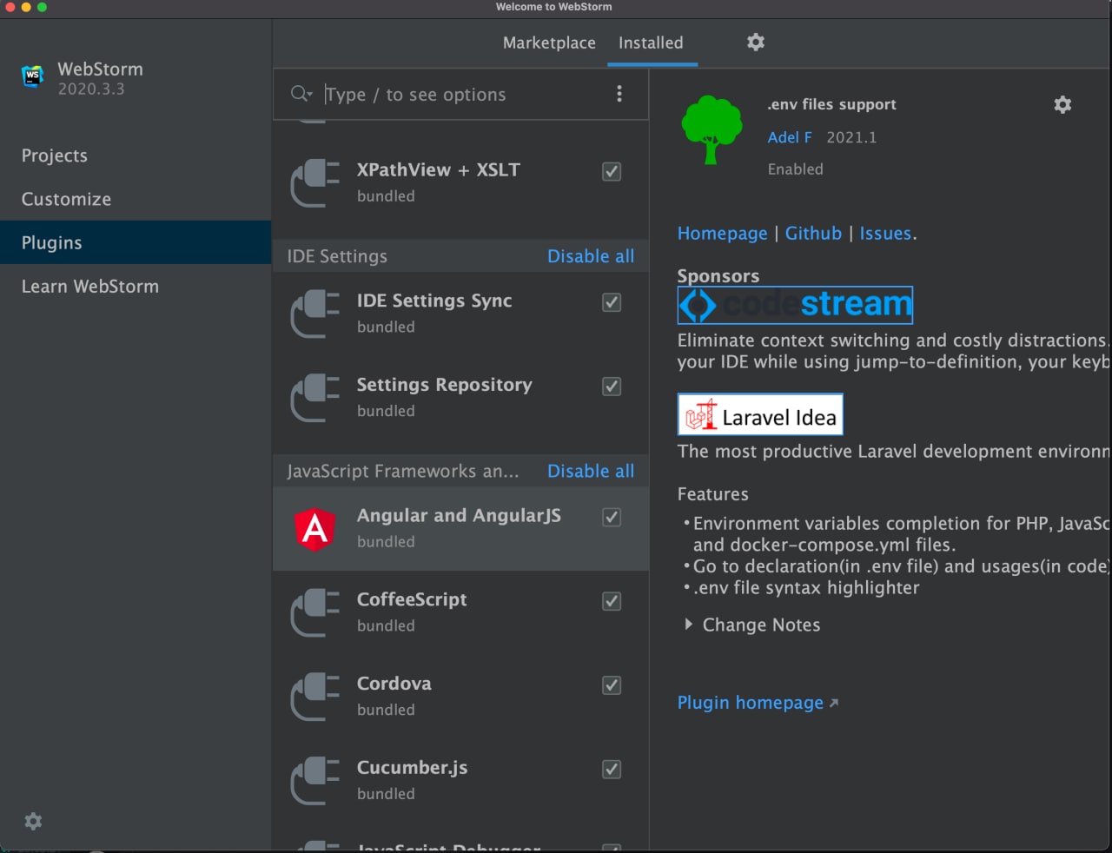Click the Cordova plug icon

(314, 697)
